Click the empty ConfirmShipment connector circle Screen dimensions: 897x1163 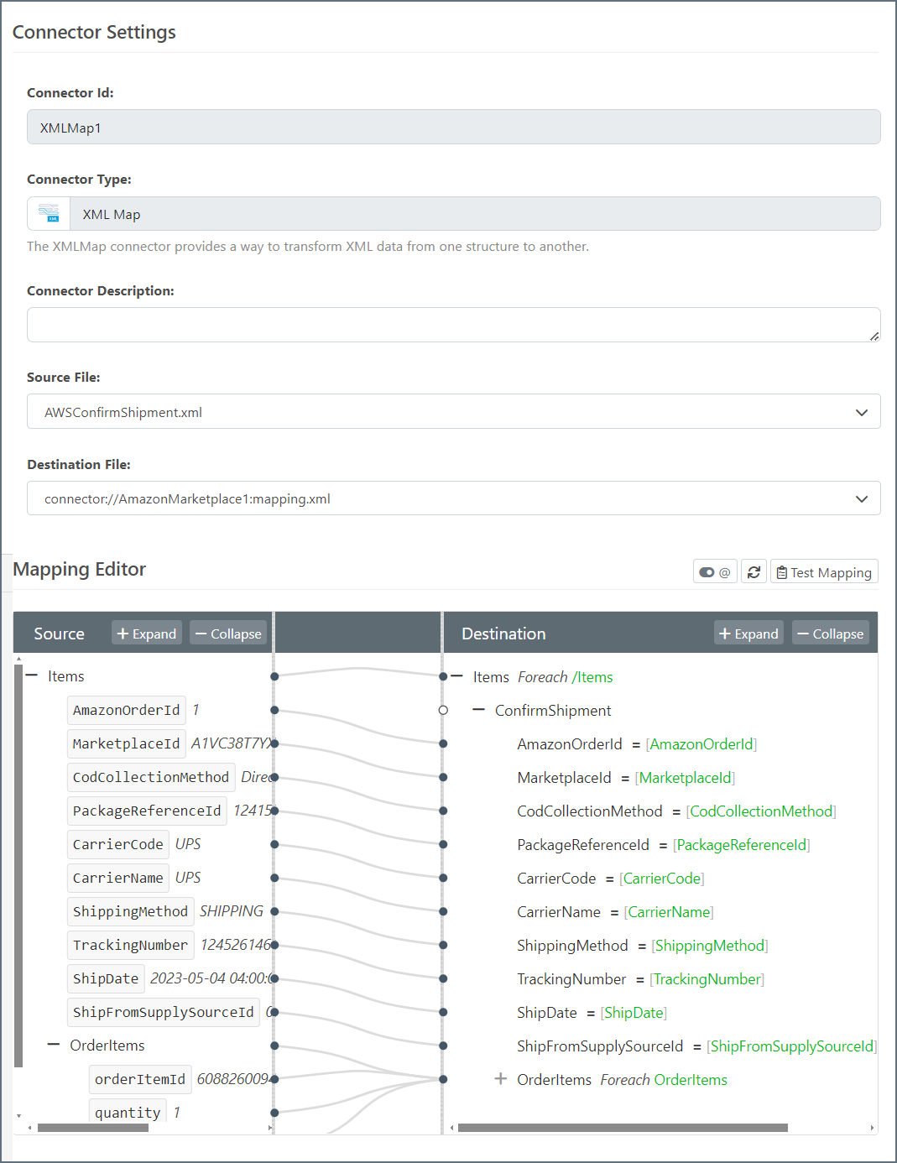tap(443, 710)
